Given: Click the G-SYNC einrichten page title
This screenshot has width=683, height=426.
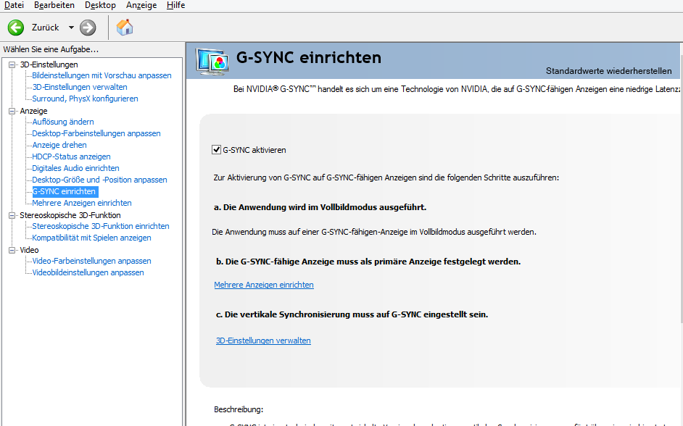Looking at the screenshot, I should 309,57.
